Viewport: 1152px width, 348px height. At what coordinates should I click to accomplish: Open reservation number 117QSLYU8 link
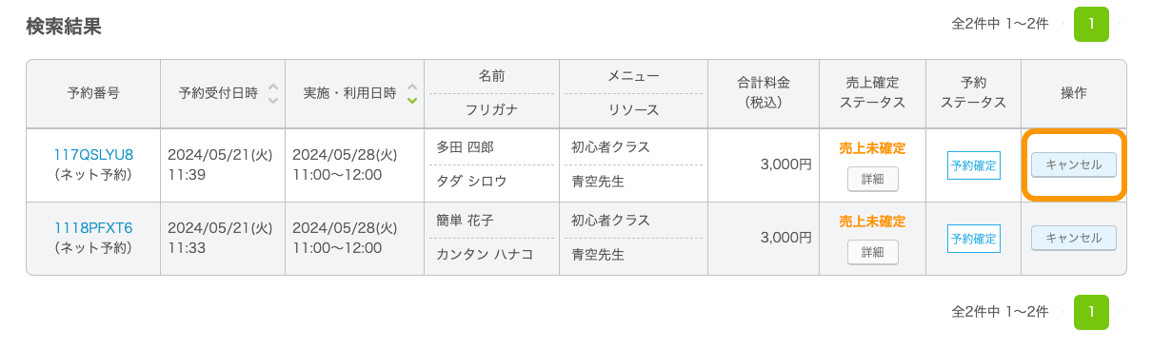tap(93, 154)
